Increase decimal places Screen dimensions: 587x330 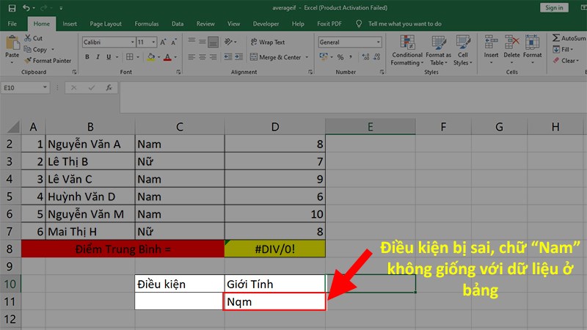365,57
